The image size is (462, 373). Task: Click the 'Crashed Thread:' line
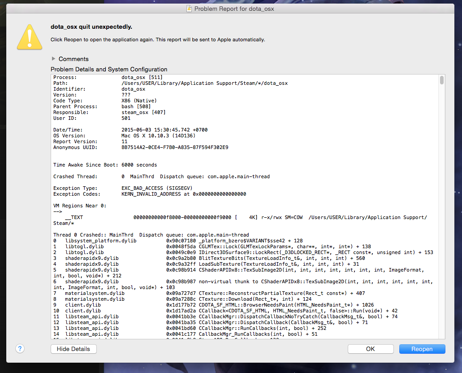pyautogui.click(x=161, y=176)
